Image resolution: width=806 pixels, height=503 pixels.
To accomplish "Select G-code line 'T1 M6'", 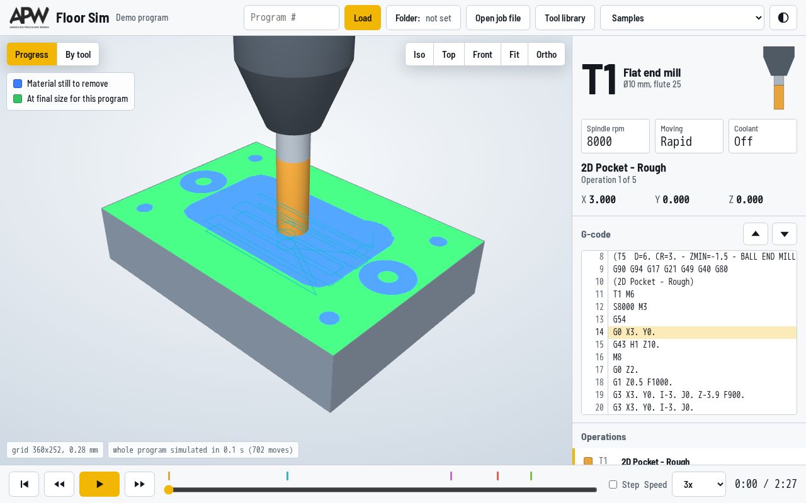I will (x=689, y=294).
